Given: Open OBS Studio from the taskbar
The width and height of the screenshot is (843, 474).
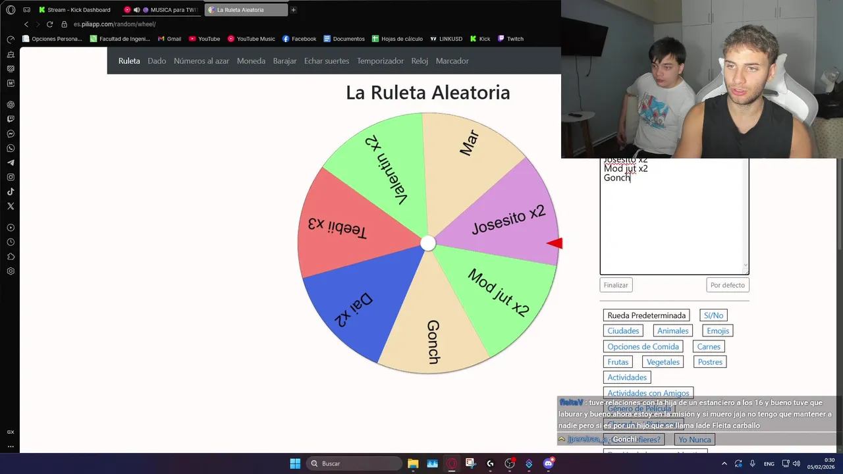Looking at the screenshot, I should coord(510,463).
